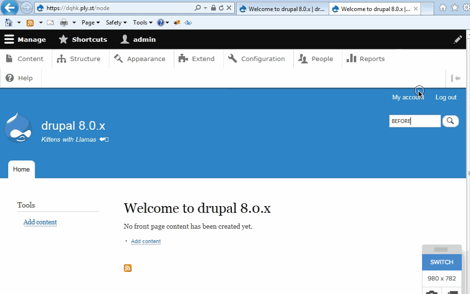The width and height of the screenshot is (470, 294).
Task: Open the Page menu
Action: point(91,23)
